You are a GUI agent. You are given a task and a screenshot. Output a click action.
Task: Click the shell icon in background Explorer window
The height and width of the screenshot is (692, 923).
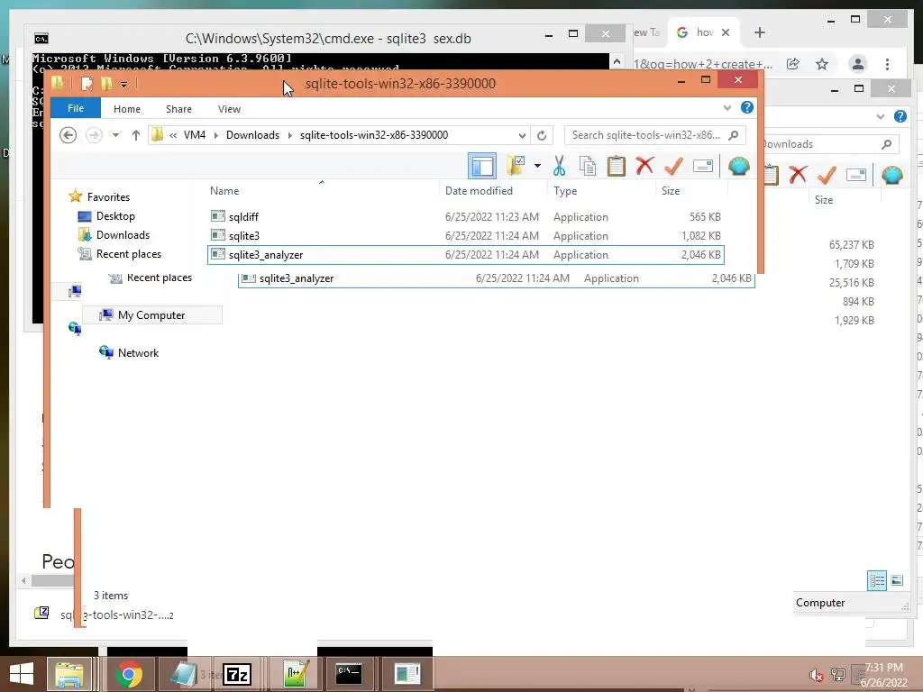[x=891, y=175]
